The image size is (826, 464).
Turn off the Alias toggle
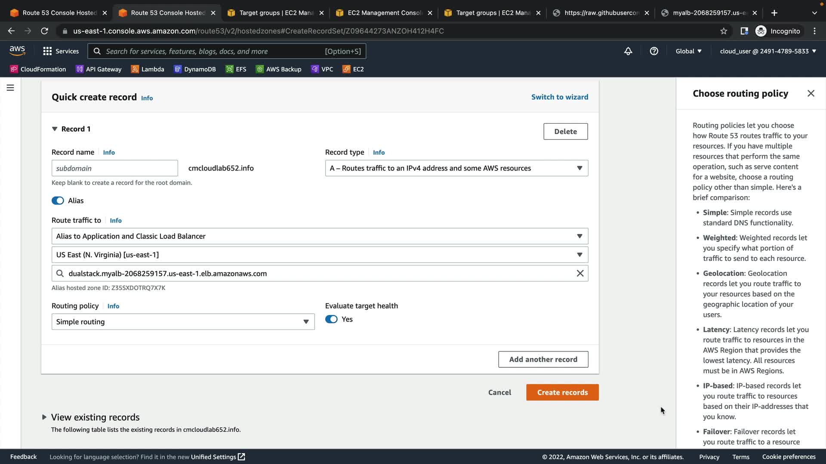(x=58, y=201)
